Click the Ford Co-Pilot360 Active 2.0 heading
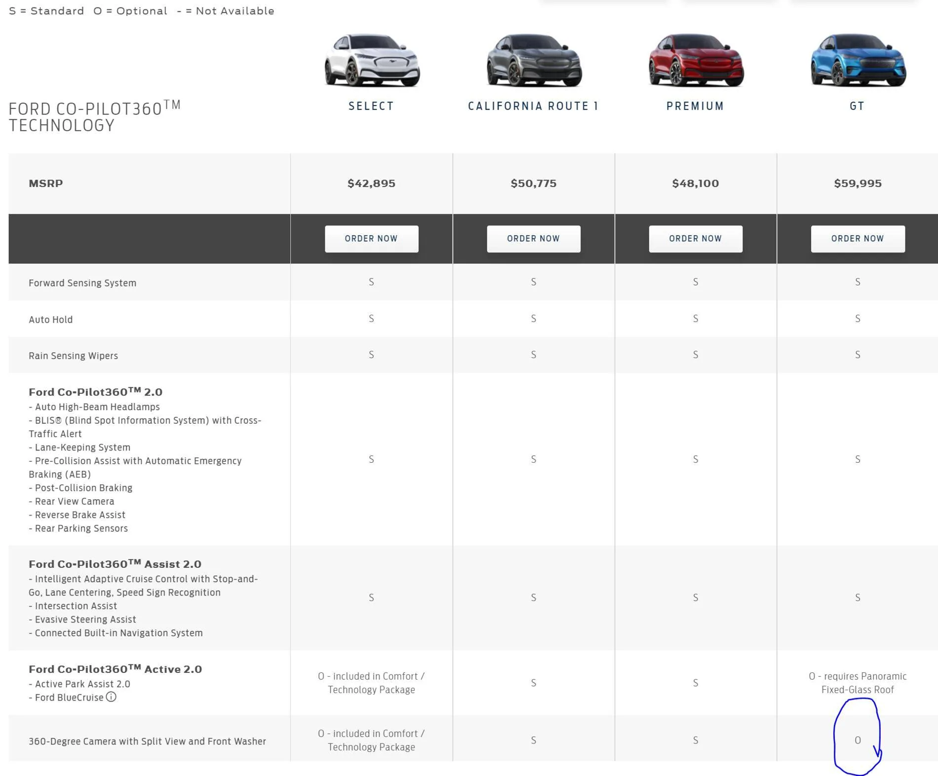 point(115,669)
